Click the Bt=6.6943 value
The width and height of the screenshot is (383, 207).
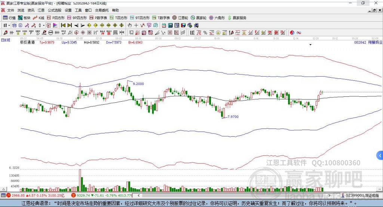pyautogui.click(x=135, y=42)
